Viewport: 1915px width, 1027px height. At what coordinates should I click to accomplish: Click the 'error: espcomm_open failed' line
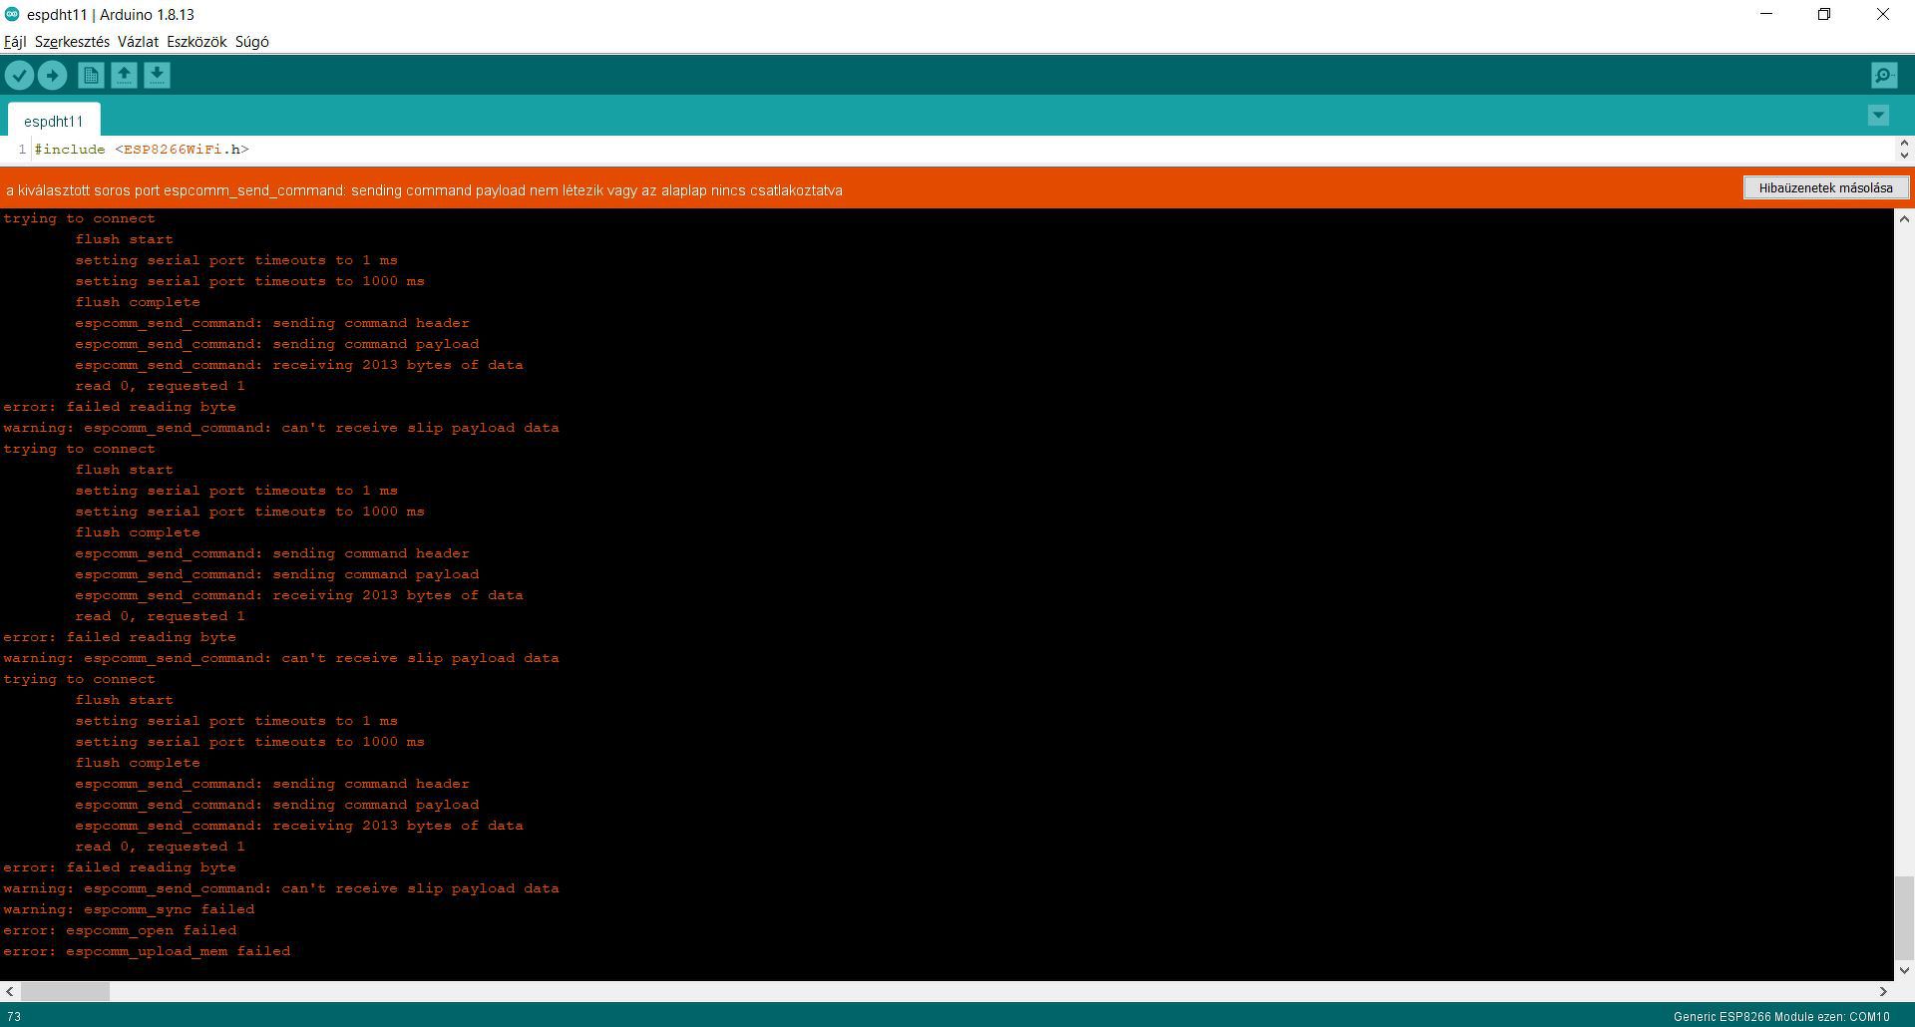tap(120, 930)
